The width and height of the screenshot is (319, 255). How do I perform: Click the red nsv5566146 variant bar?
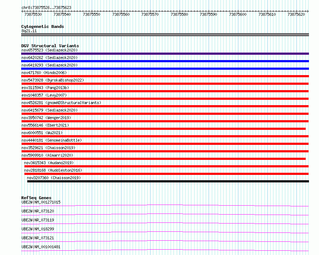coord(163,129)
